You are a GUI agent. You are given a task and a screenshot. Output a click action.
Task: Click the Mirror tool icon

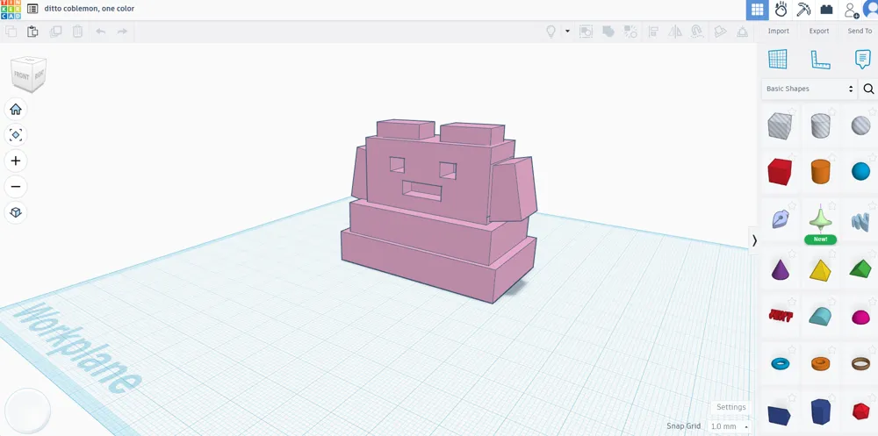675,32
